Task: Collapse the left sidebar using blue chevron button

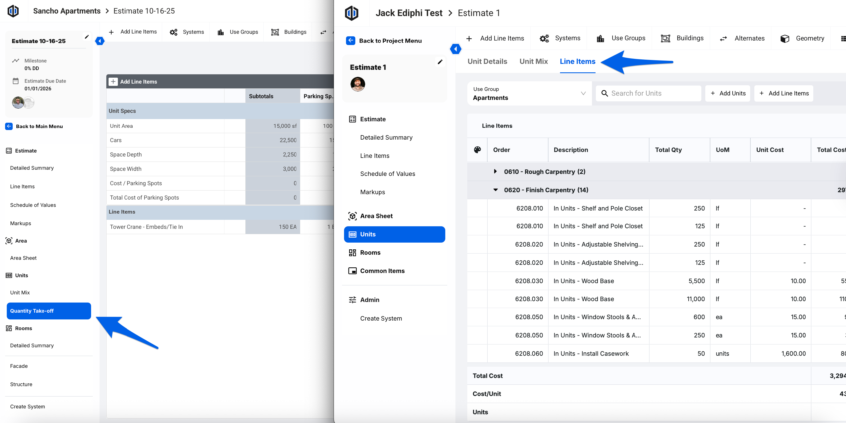Action: 100,41
